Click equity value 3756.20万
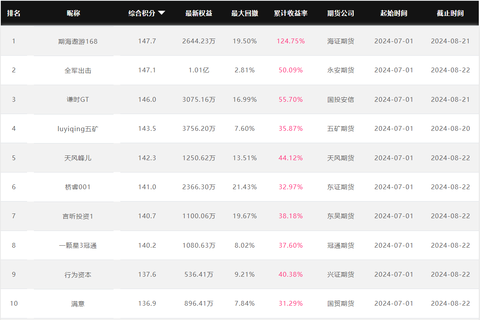Image resolution: width=480 pixels, height=320 pixels. pos(199,128)
